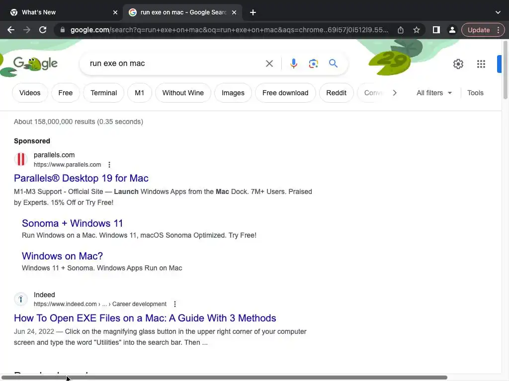The height and width of the screenshot is (381, 509).
Task: Select the Terminal filter chip
Action: pos(103,93)
